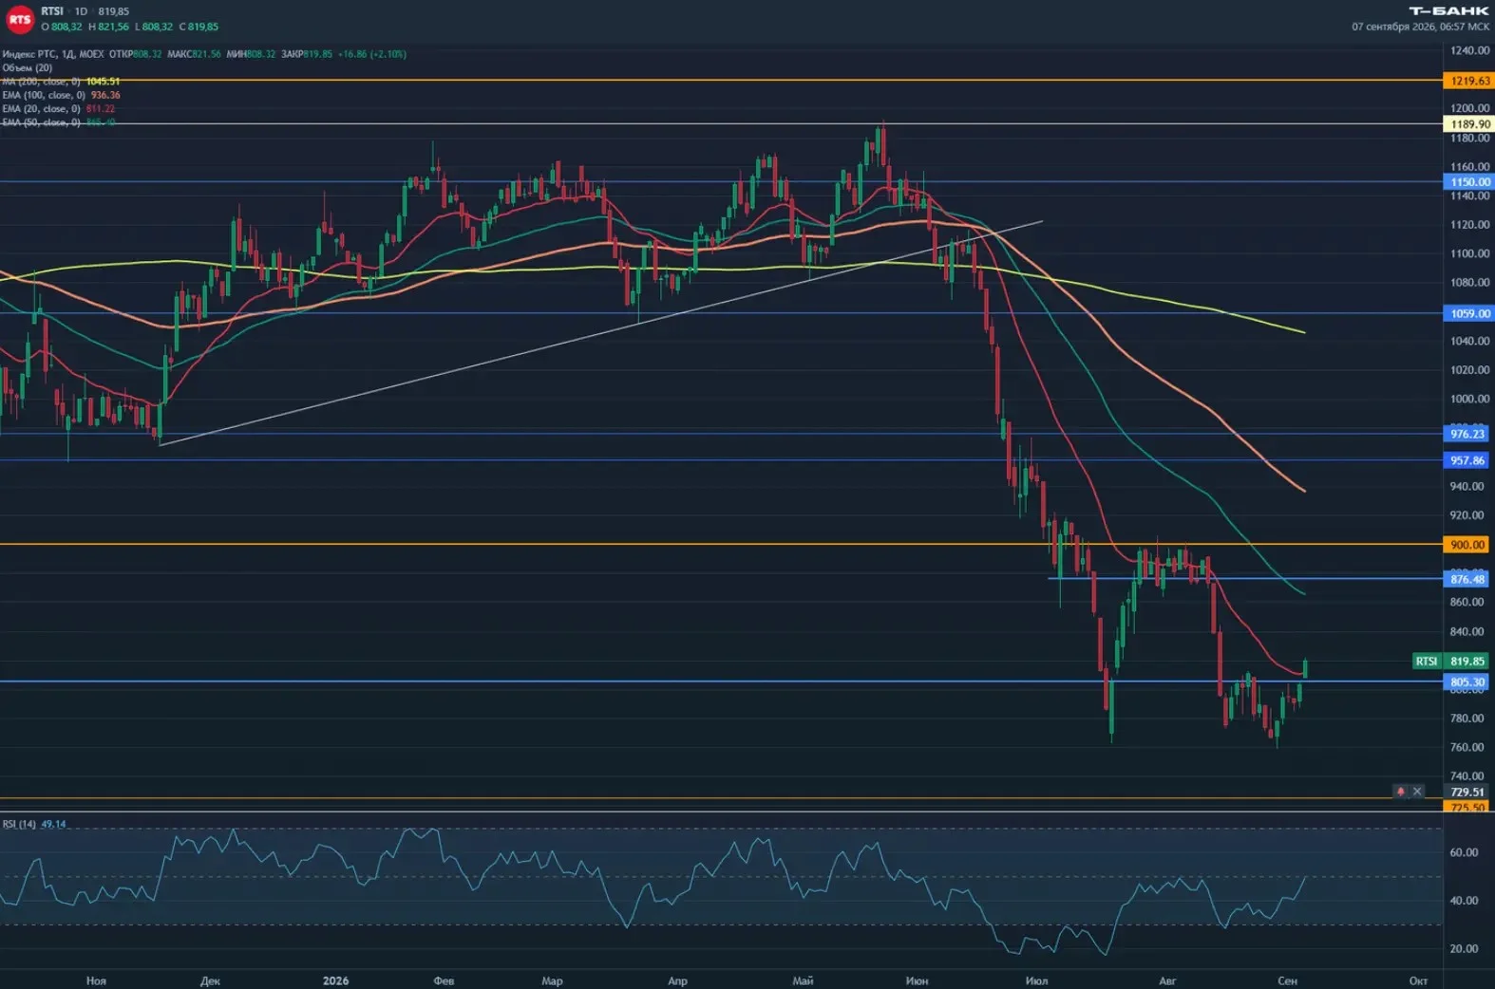Image resolution: width=1495 pixels, height=989 pixels.
Task: Click the red RTS logo icon
Action: pyautogui.click(x=19, y=19)
